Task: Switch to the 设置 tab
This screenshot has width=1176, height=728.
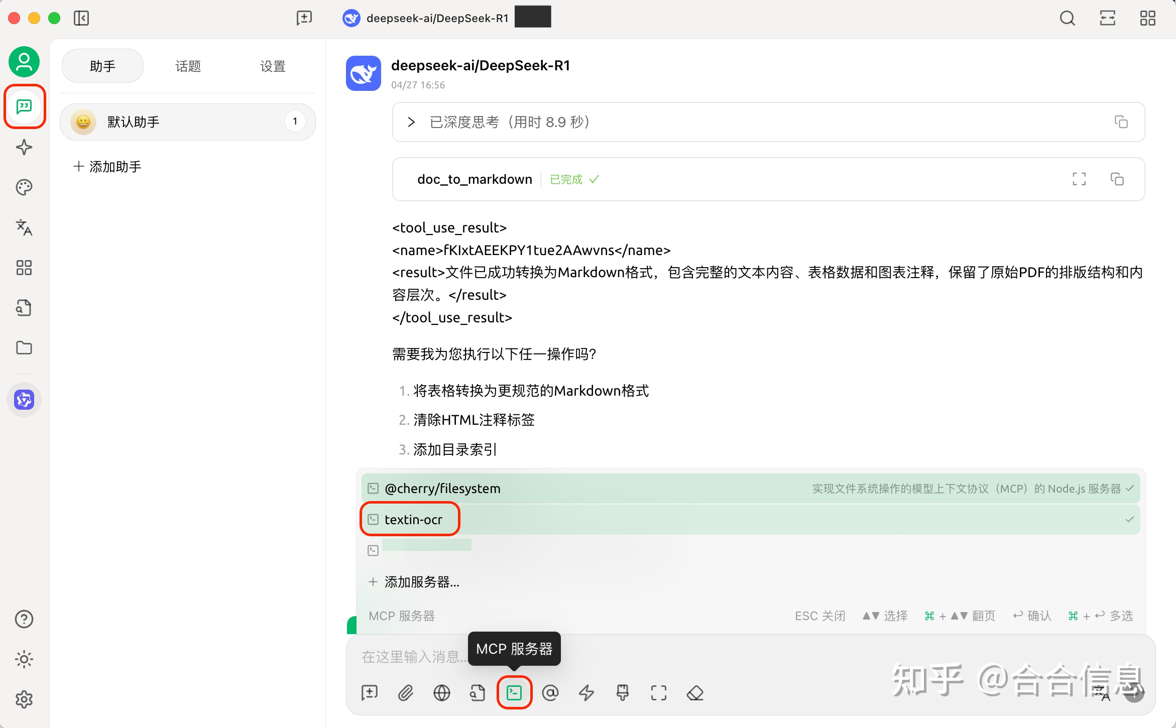Action: tap(272, 66)
